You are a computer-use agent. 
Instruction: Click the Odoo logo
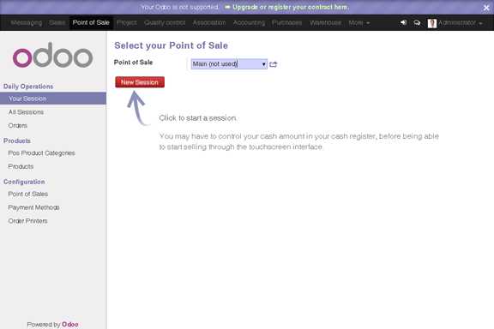tap(52, 55)
